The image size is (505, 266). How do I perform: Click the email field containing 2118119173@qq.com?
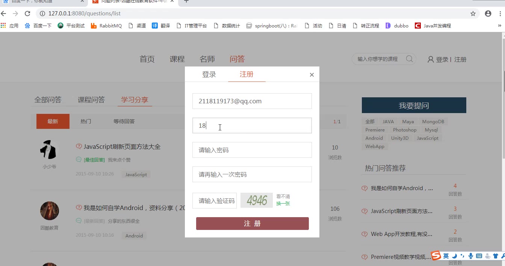(x=252, y=101)
